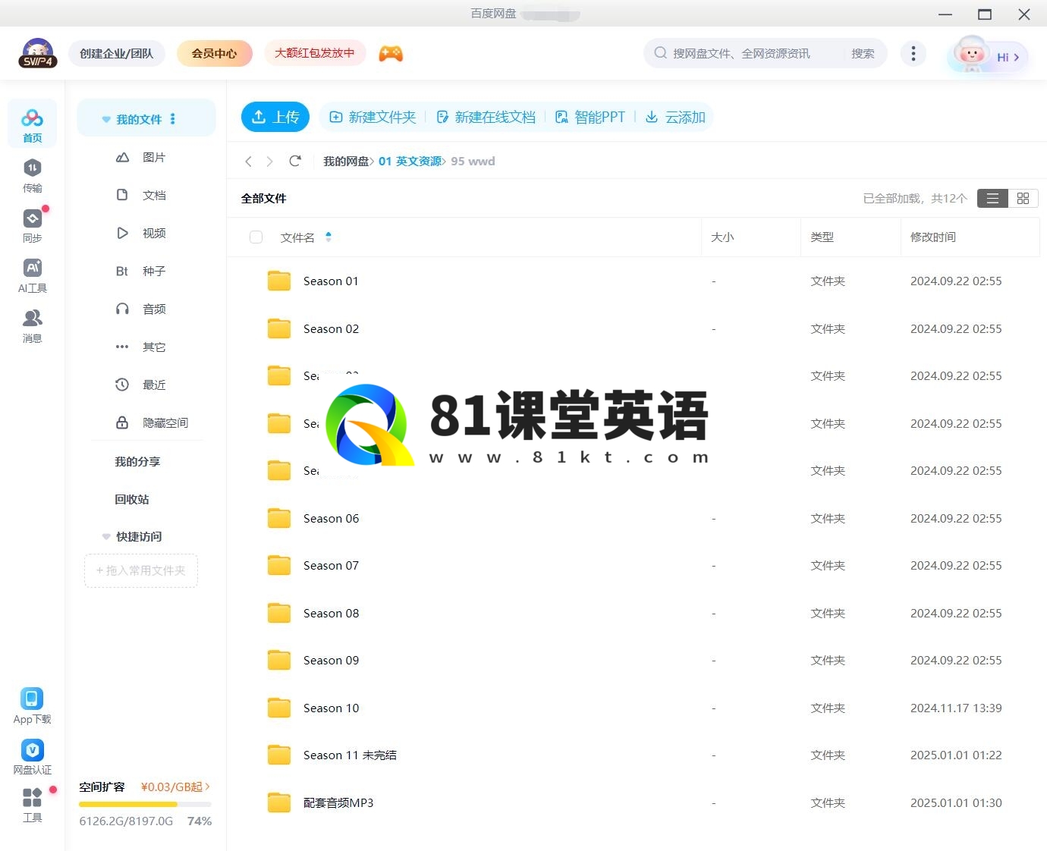1047x851 pixels.
Task: Open 创建企业/团队
Action: pos(117,53)
